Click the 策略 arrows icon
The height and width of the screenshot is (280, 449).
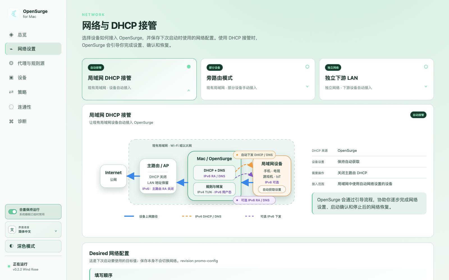11,92
